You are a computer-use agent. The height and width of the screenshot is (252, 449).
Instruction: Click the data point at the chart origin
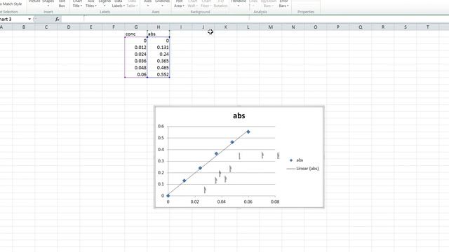pos(168,196)
